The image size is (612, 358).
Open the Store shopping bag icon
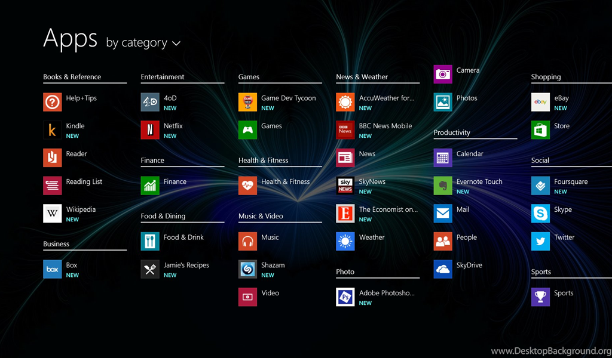click(540, 129)
